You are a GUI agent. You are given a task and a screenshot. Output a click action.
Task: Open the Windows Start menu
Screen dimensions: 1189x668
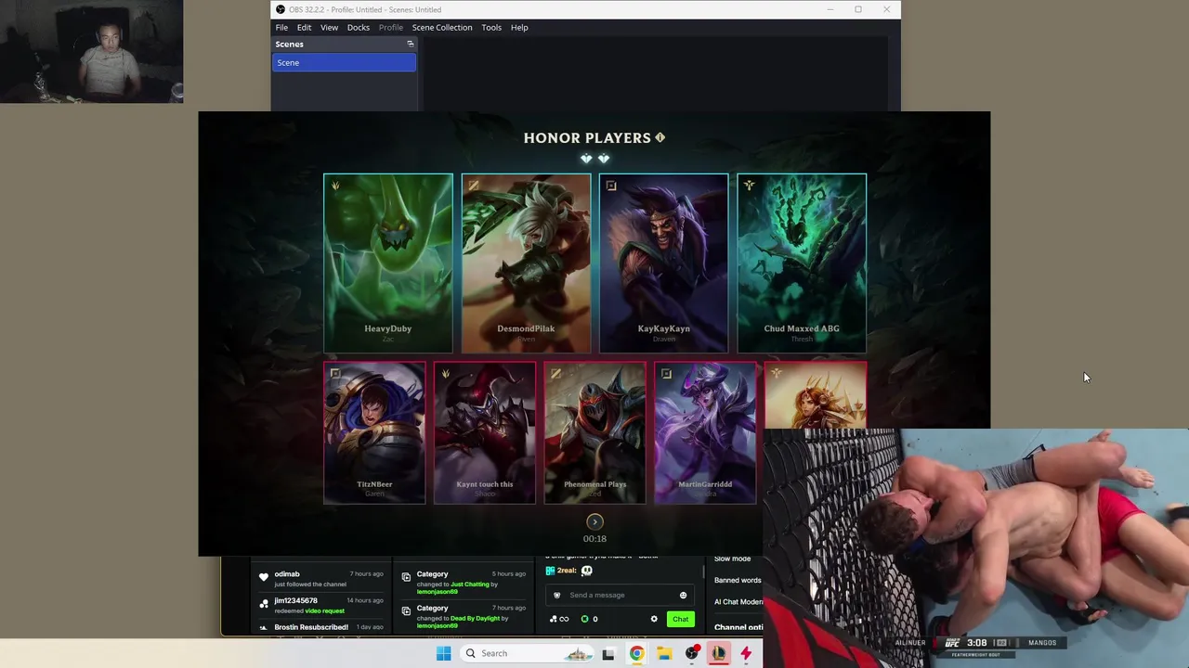pyautogui.click(x=443, y=653)
